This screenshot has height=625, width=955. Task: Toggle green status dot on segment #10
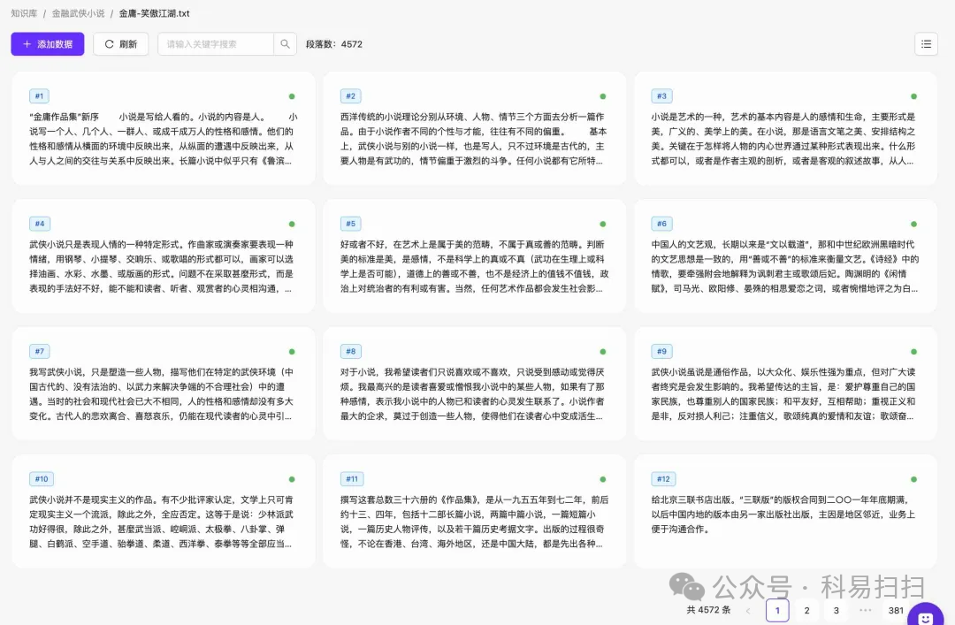click(292, 479)
